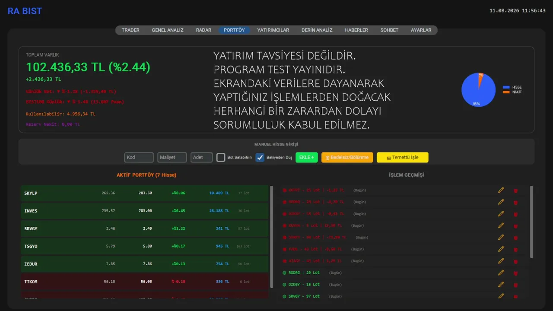
Task: Focus the Kod input field
Action: tap(139, 157)
